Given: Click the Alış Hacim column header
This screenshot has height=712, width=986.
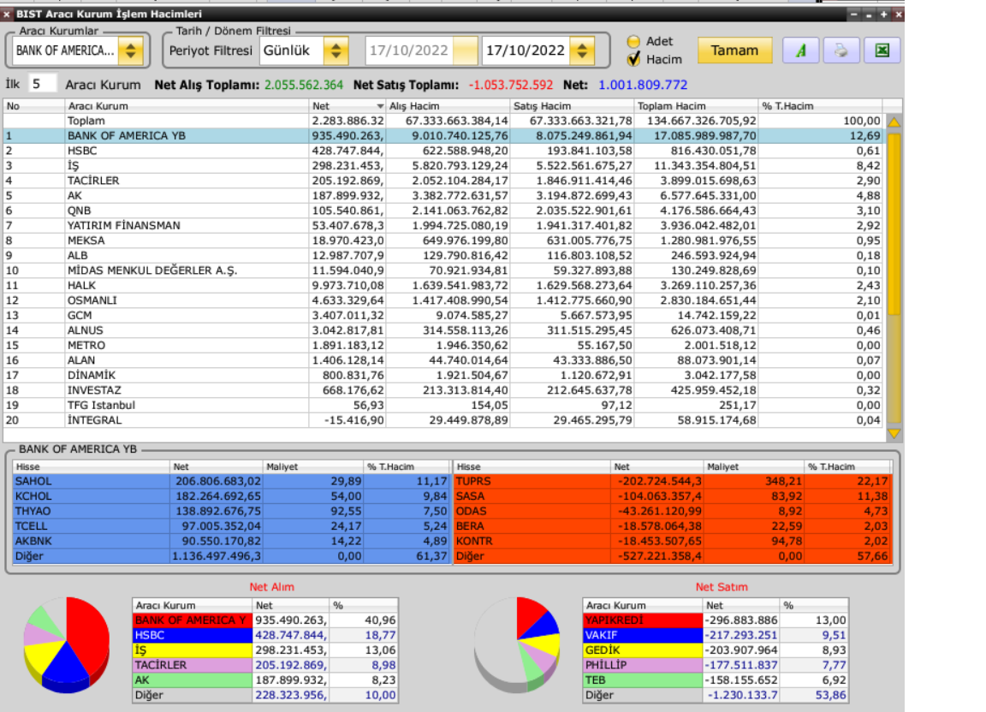Looking at the screenshot, I should coord(448,105).
